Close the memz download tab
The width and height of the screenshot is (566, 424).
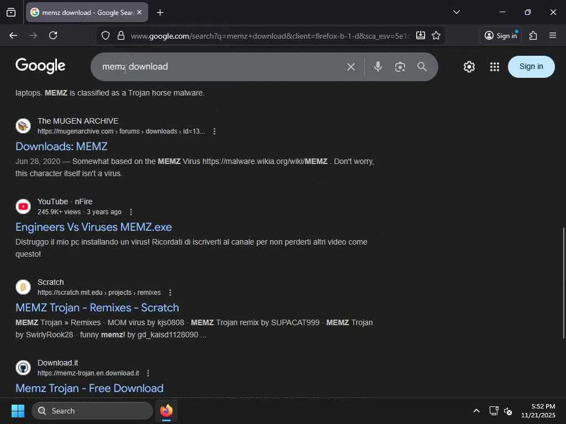tap(139, 12)
